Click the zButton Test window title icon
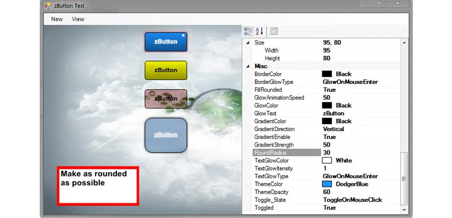452x218 pixels. [47, 5]
